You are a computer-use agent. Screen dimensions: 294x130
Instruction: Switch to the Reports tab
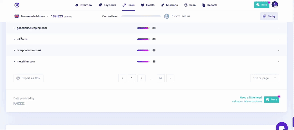click(x=210, y=5)
